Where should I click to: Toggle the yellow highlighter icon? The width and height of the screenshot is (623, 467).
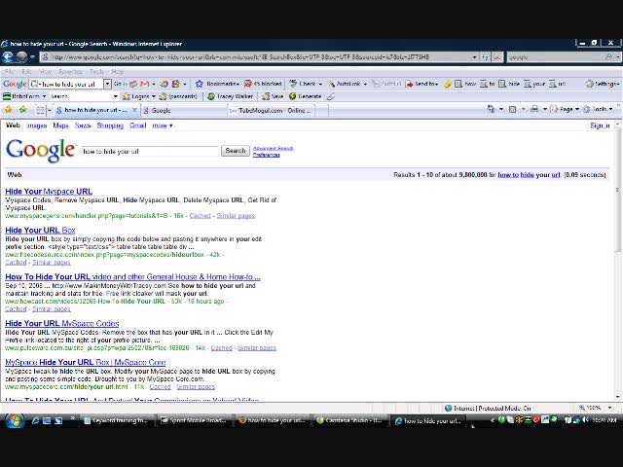pos(448,84)
